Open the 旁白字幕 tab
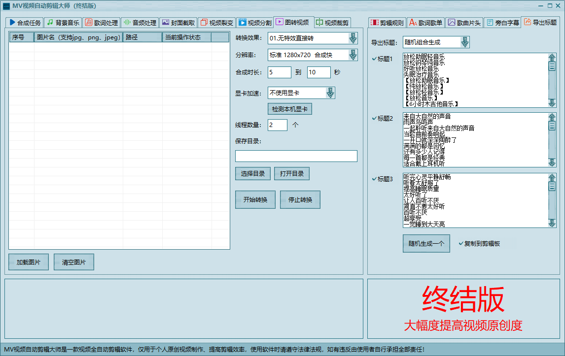Image resolution: width=565 pixels, height=356 pixels. point(503,23)
